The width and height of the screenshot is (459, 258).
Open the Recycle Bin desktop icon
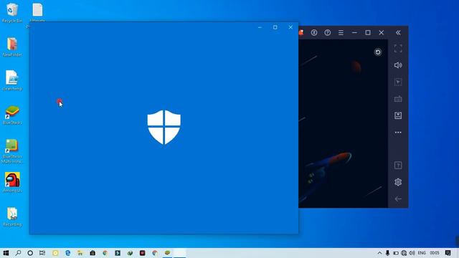pyautogui.click(x=12, y=13)
